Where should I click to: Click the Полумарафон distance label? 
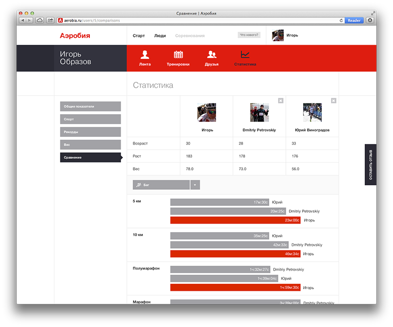tap(146, 269)
